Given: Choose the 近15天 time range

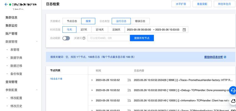Looking at the screenshot, I should [x=100, y=30].
